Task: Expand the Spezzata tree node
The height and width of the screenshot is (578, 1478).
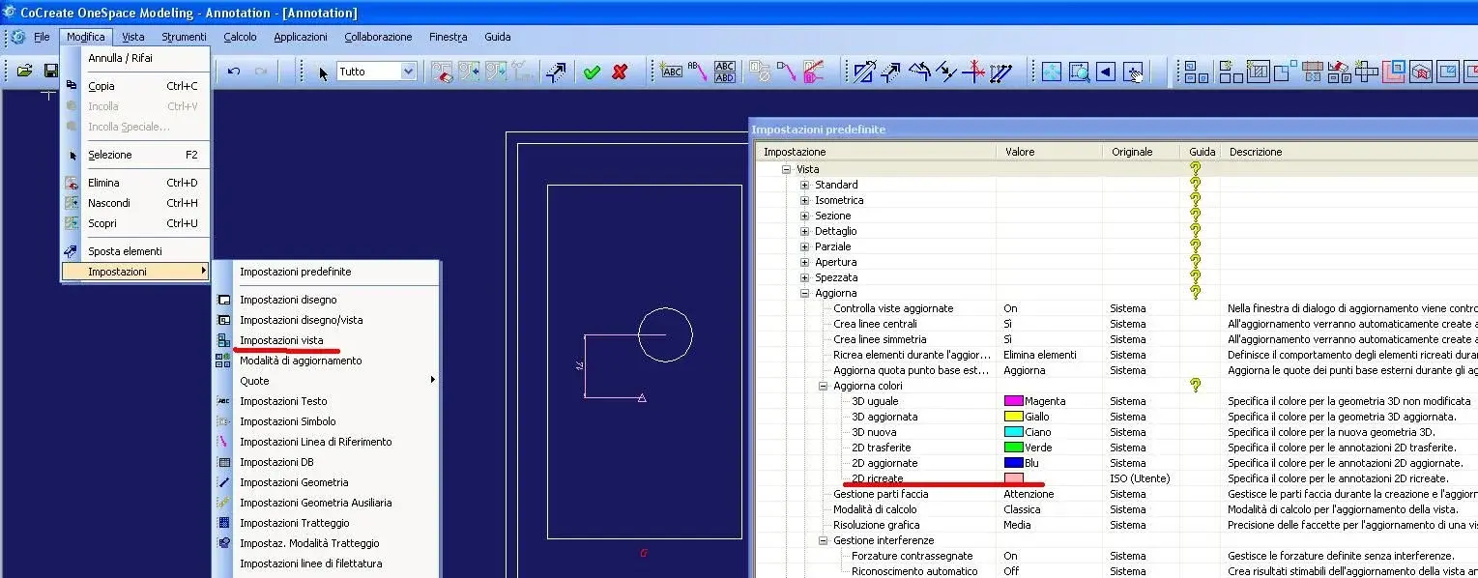Action: tap(805, 277)
